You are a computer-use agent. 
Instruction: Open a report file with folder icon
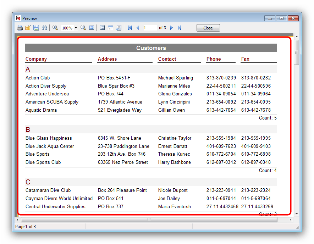pyautogui.click(x=28, y=28)
